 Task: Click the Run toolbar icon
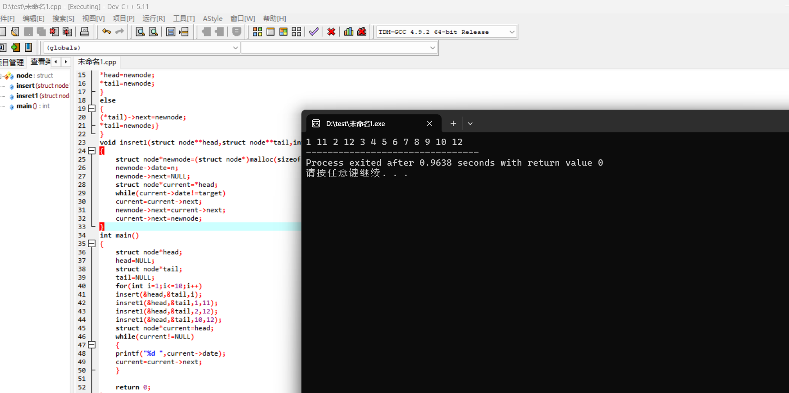pos(270,32)
